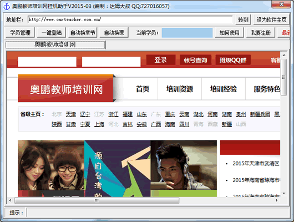Open the 浙江 province link

113,114
